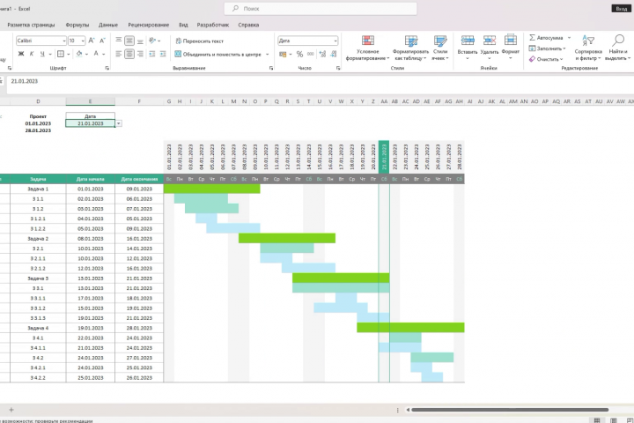Open the date cell validation dropdown arrow
634x423 pixels.
coord(119,123)
